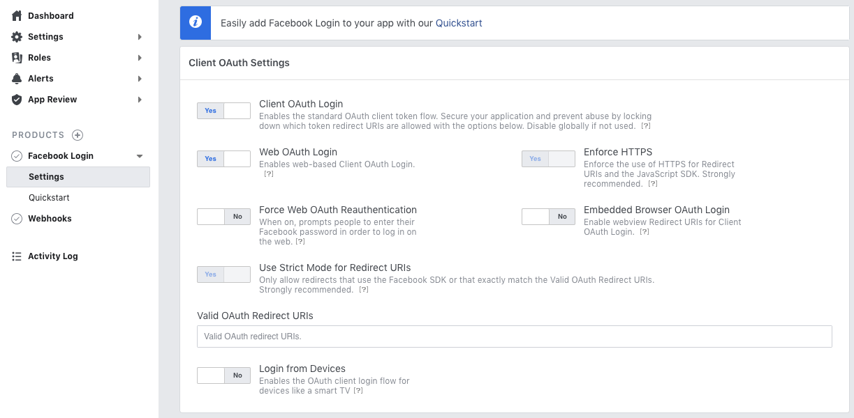Enable Embedded Browser OAuth Login toggle
Viewport: 854px width, 418px height.
click(x=548, y=217)
